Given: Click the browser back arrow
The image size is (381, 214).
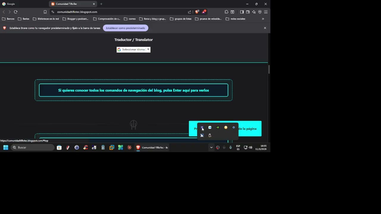Looking at the screenshot, I should pos(4,12).
